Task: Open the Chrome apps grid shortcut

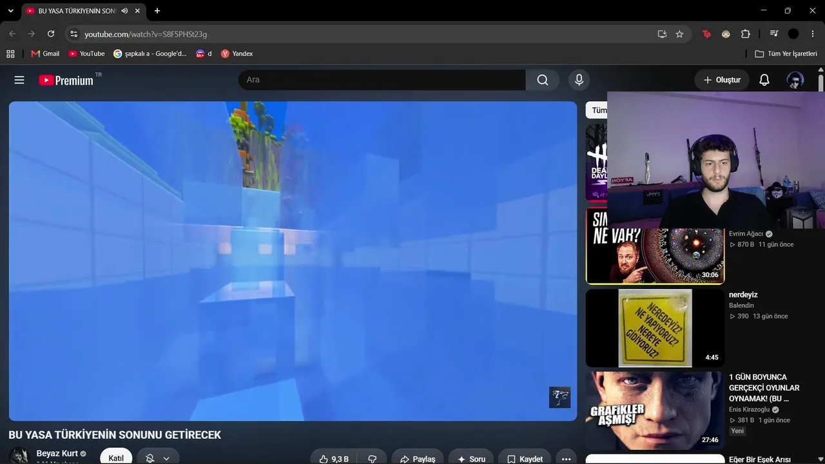Action: click(10, 54)
